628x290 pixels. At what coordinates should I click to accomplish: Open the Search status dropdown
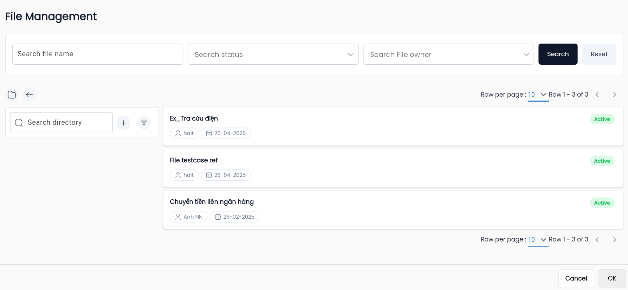point(273,54)
